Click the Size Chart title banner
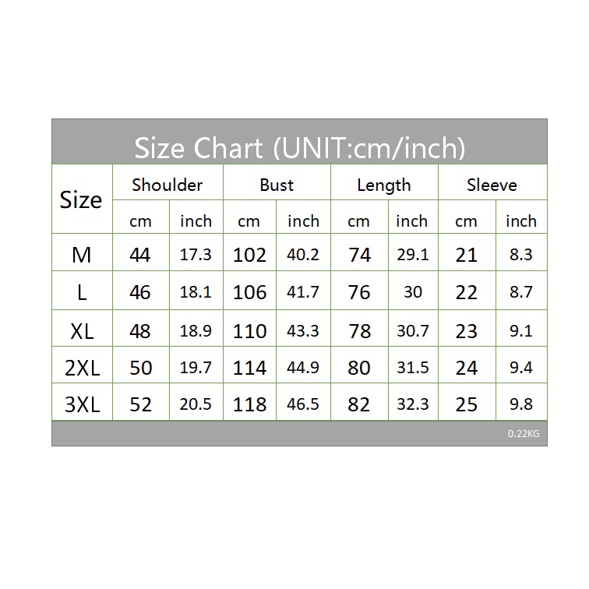The image size is (589, 589). click(299, 146)
